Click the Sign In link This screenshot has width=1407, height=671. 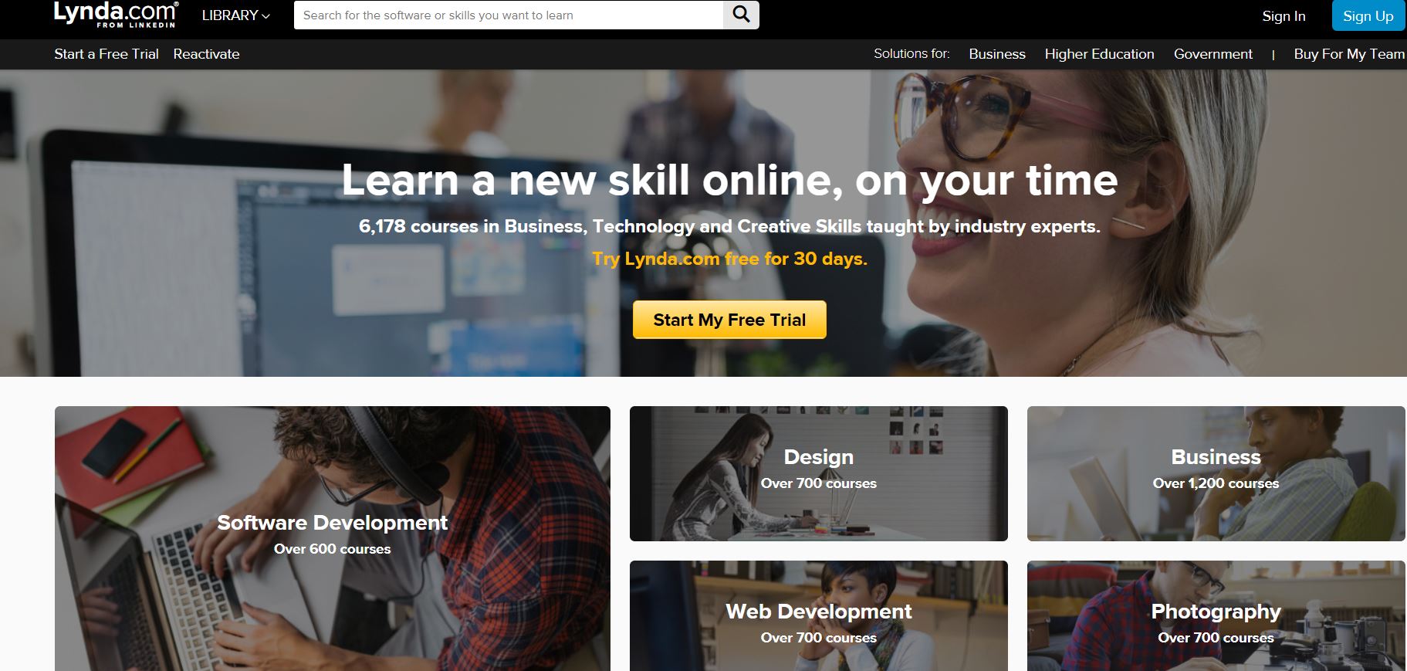click(x=1284, y=16)
